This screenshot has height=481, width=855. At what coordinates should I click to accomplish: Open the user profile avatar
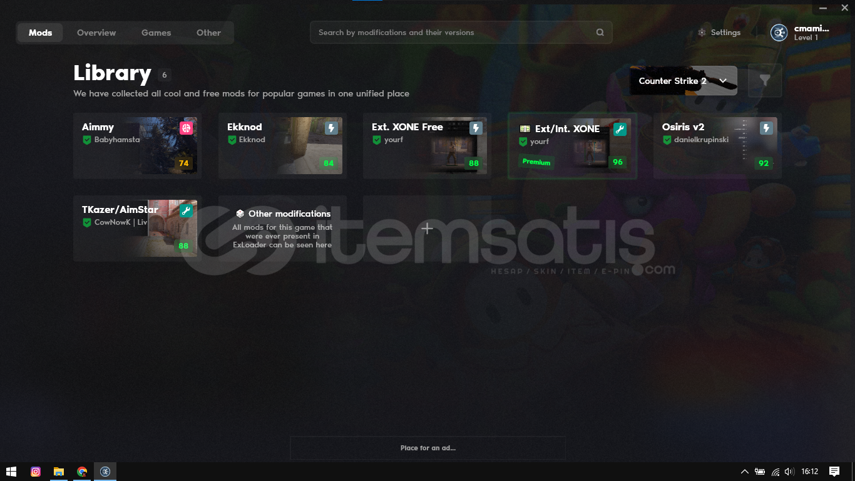point(779,33)
